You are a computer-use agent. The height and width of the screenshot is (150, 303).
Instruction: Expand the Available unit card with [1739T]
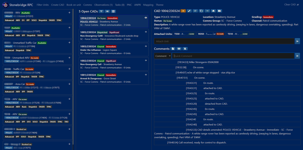coord(69,27)
